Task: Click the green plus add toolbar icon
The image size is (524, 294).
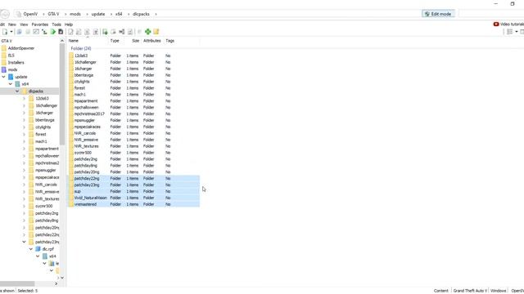Action: point(147,32)
